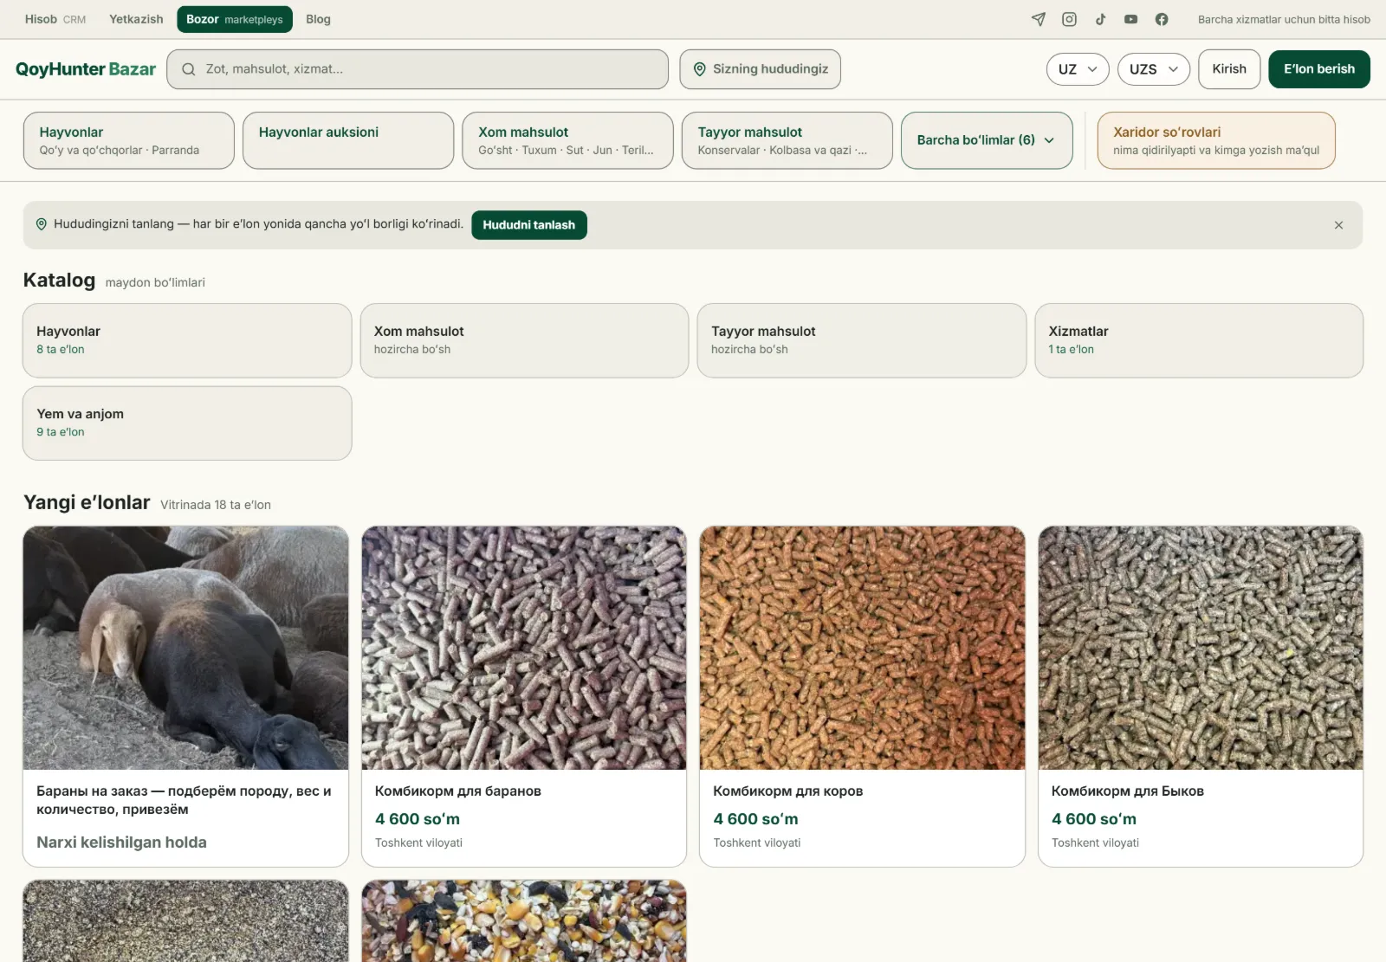Open the Yem va anjom catalog card
Image resolution: width=1386 pixels, height=962 pixels.
click(187, 423)
